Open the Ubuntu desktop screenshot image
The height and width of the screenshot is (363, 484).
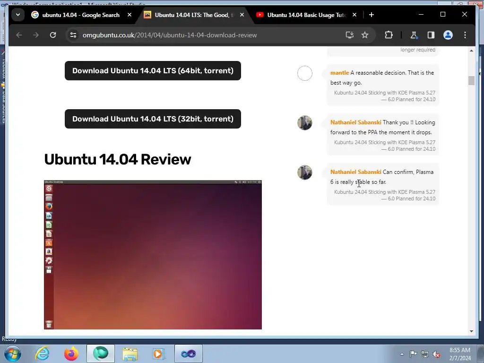coord(153,255)
